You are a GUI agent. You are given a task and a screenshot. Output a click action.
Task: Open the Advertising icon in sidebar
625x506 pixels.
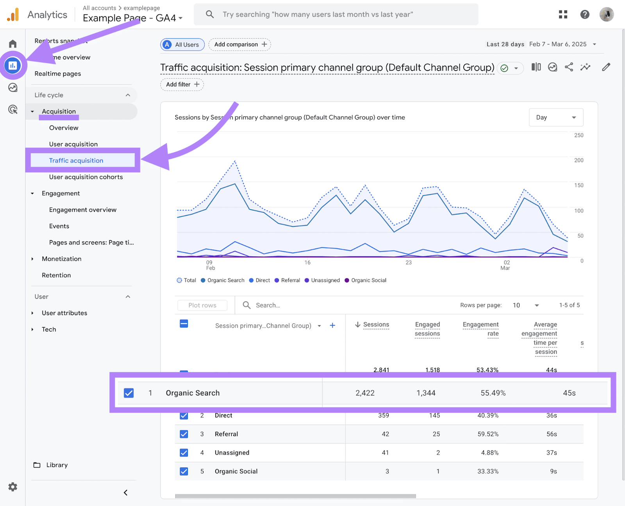(x=12, y=109)
